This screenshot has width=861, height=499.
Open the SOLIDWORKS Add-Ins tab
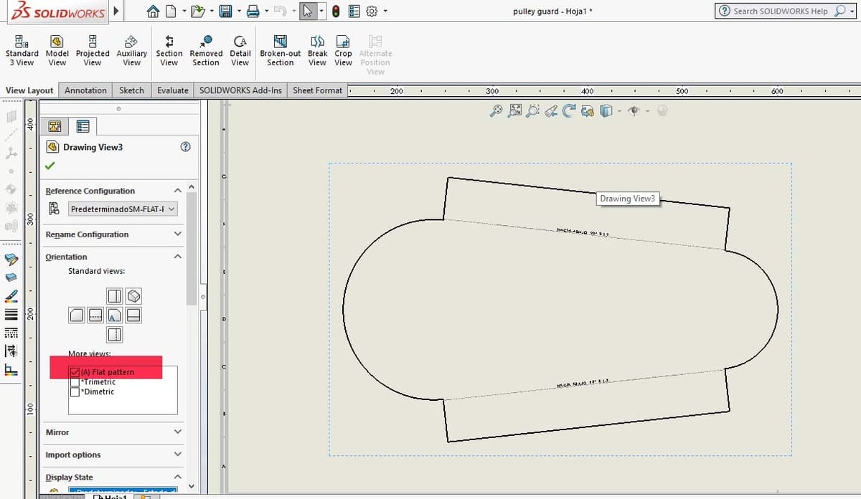(240, 90)
